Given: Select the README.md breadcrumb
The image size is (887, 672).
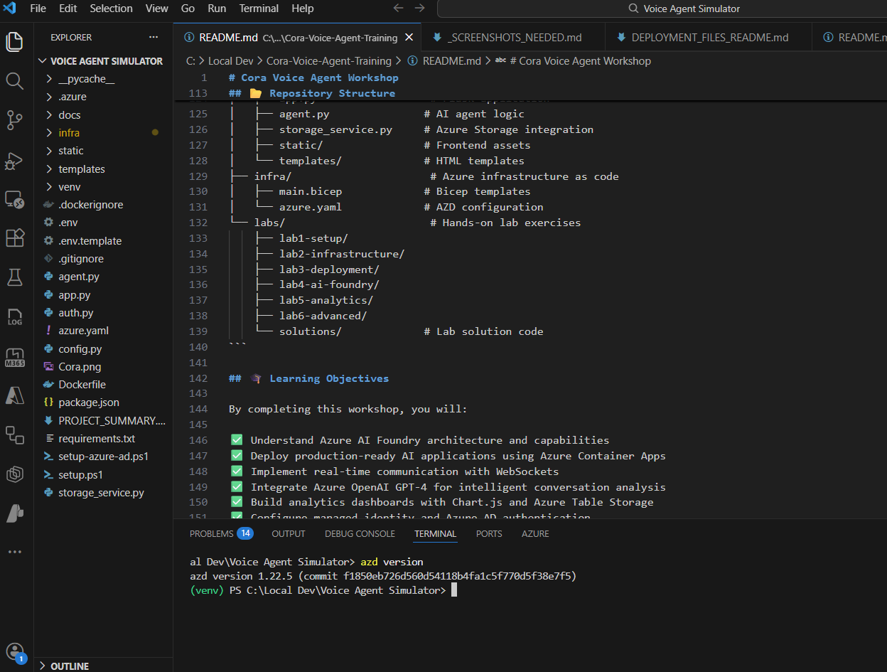Looking at the screenshot, I should (451, 61).
